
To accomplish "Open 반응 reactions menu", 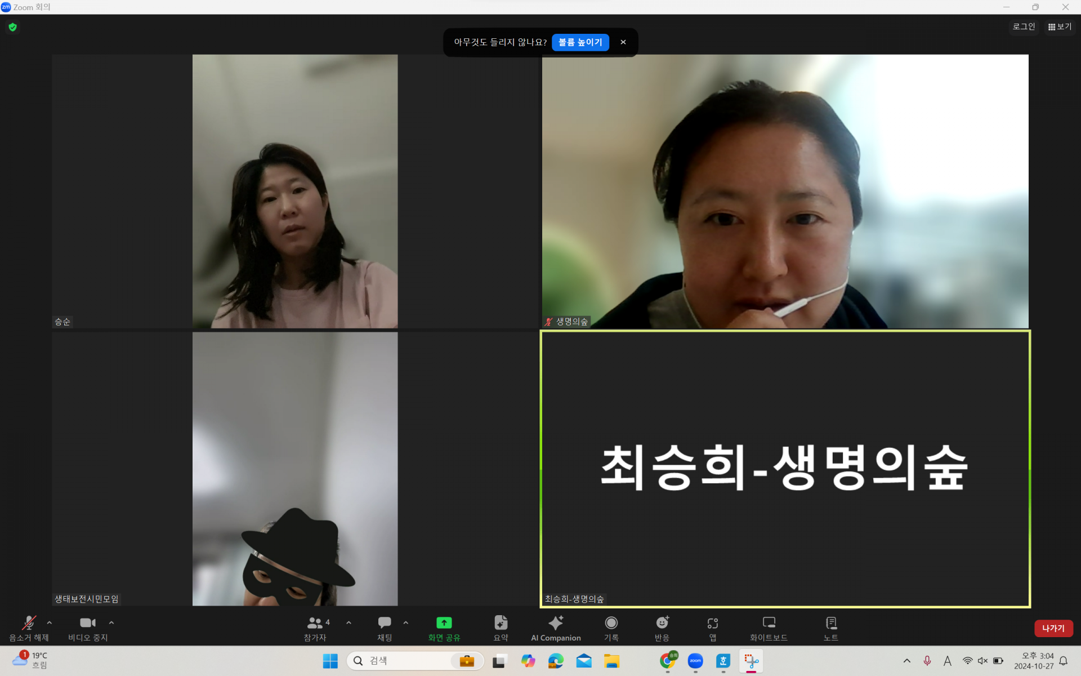I will point(662,628).
